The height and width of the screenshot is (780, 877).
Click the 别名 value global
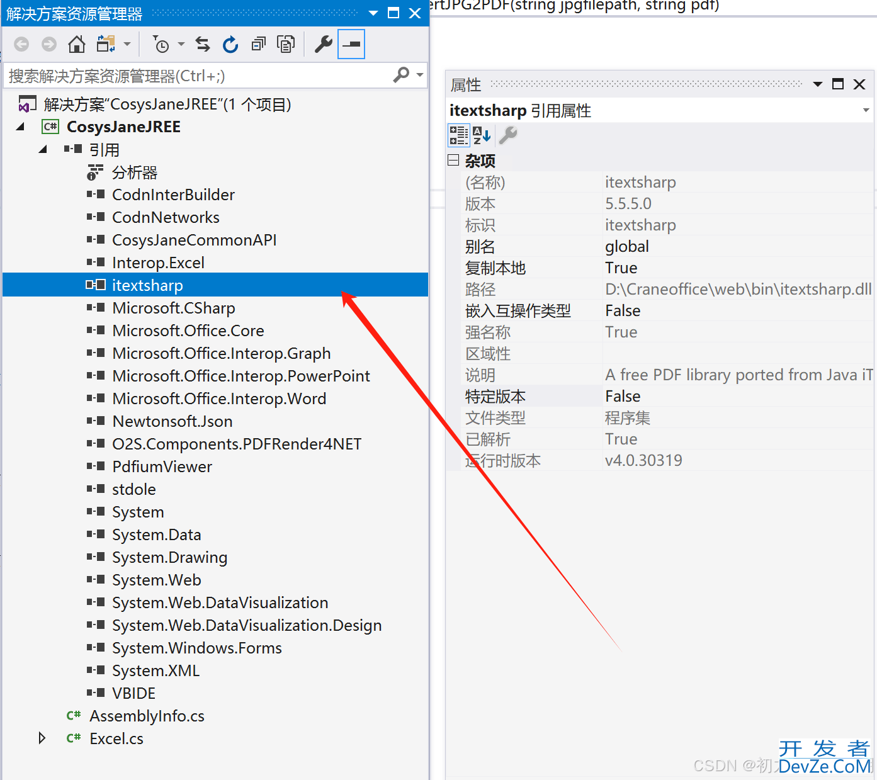tap(627, 247)
